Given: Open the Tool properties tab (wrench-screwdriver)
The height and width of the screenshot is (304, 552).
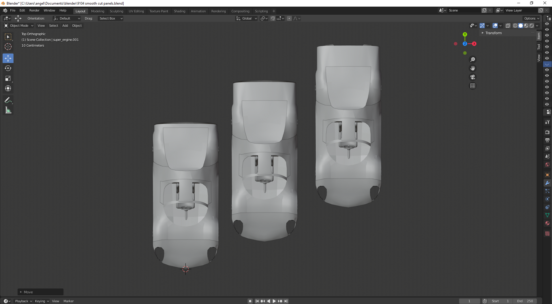Looking at the screenshot, I should click(x=547, y=122).
